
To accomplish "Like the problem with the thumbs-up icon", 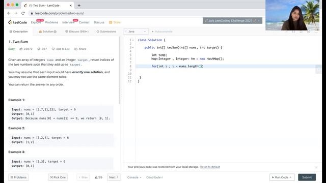I will 21,49.
